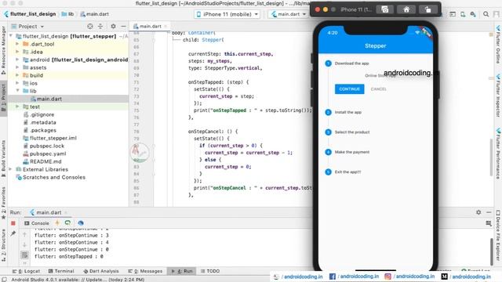502x282 pixels.
Task: Click the simulator screenshot camera icon
Action: point(385,9)
